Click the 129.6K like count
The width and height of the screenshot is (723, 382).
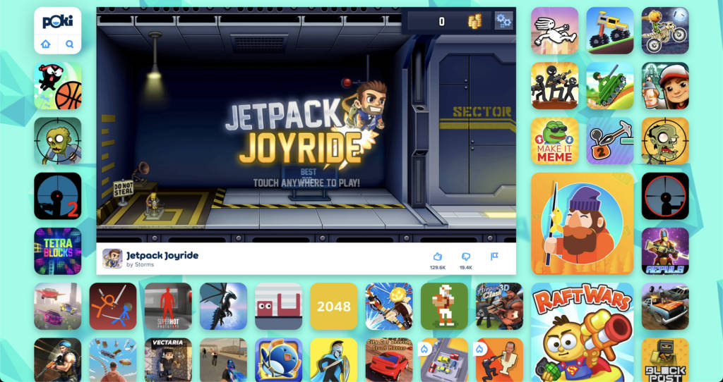[x=438, y=267]
